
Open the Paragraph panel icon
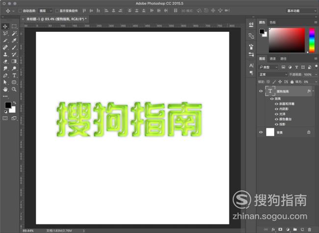click(251, 72)
